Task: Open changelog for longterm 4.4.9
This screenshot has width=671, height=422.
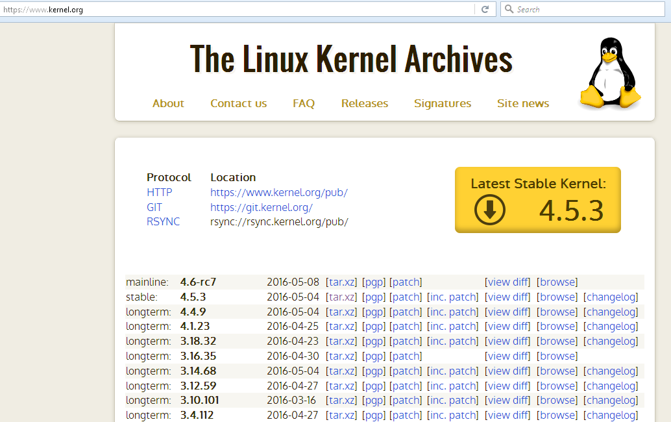Action: coord(611,312)
